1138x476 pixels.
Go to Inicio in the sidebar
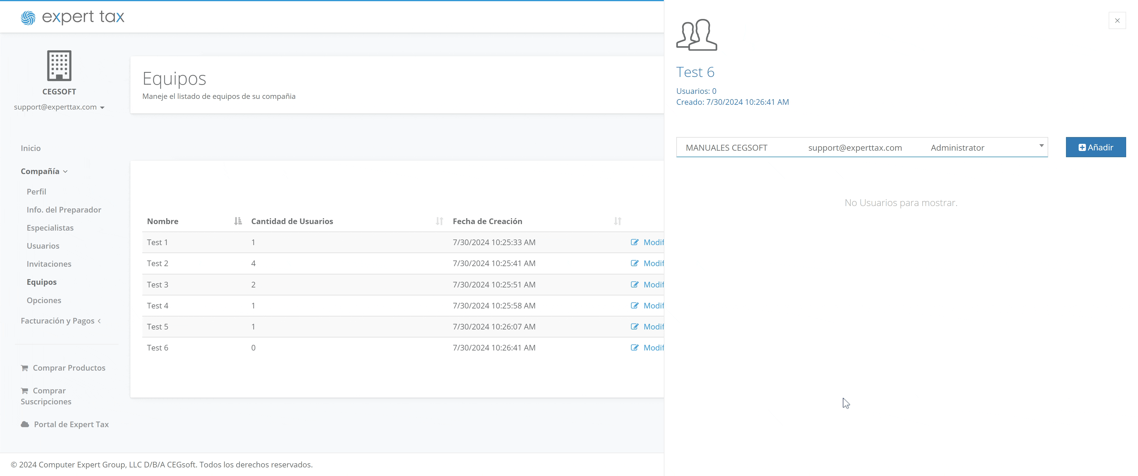tap(31, 148)
